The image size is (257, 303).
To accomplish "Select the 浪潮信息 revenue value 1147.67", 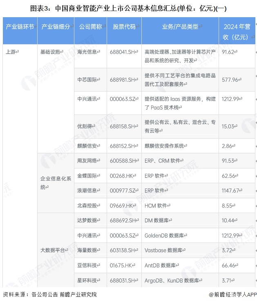I will click(234, 191).
